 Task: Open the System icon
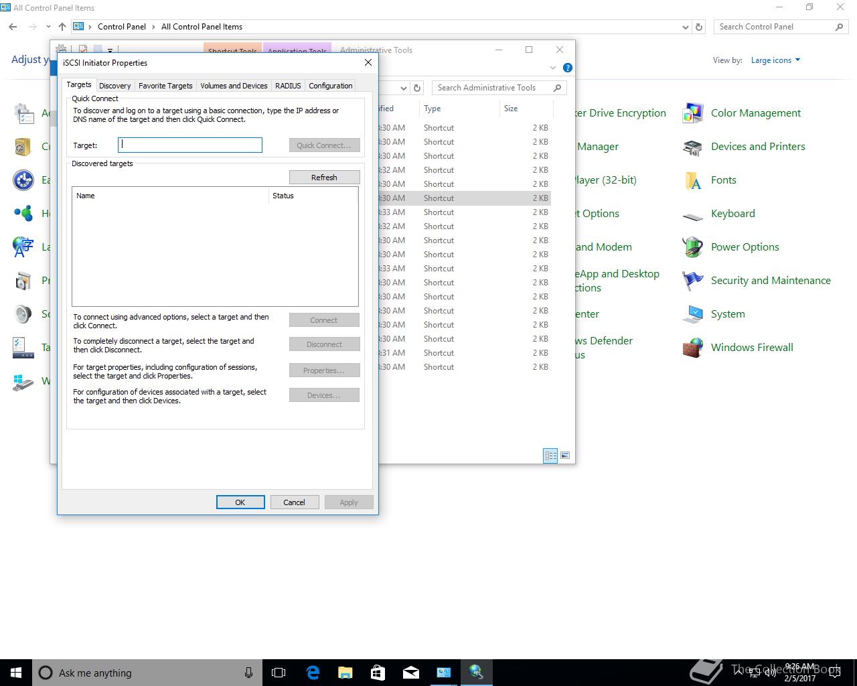tap(692, 314)
